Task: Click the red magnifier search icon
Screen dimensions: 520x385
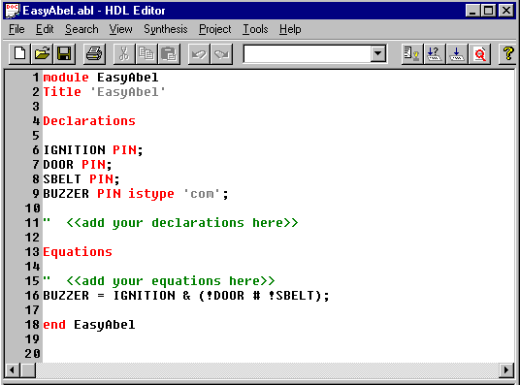Action: [480, 54]
